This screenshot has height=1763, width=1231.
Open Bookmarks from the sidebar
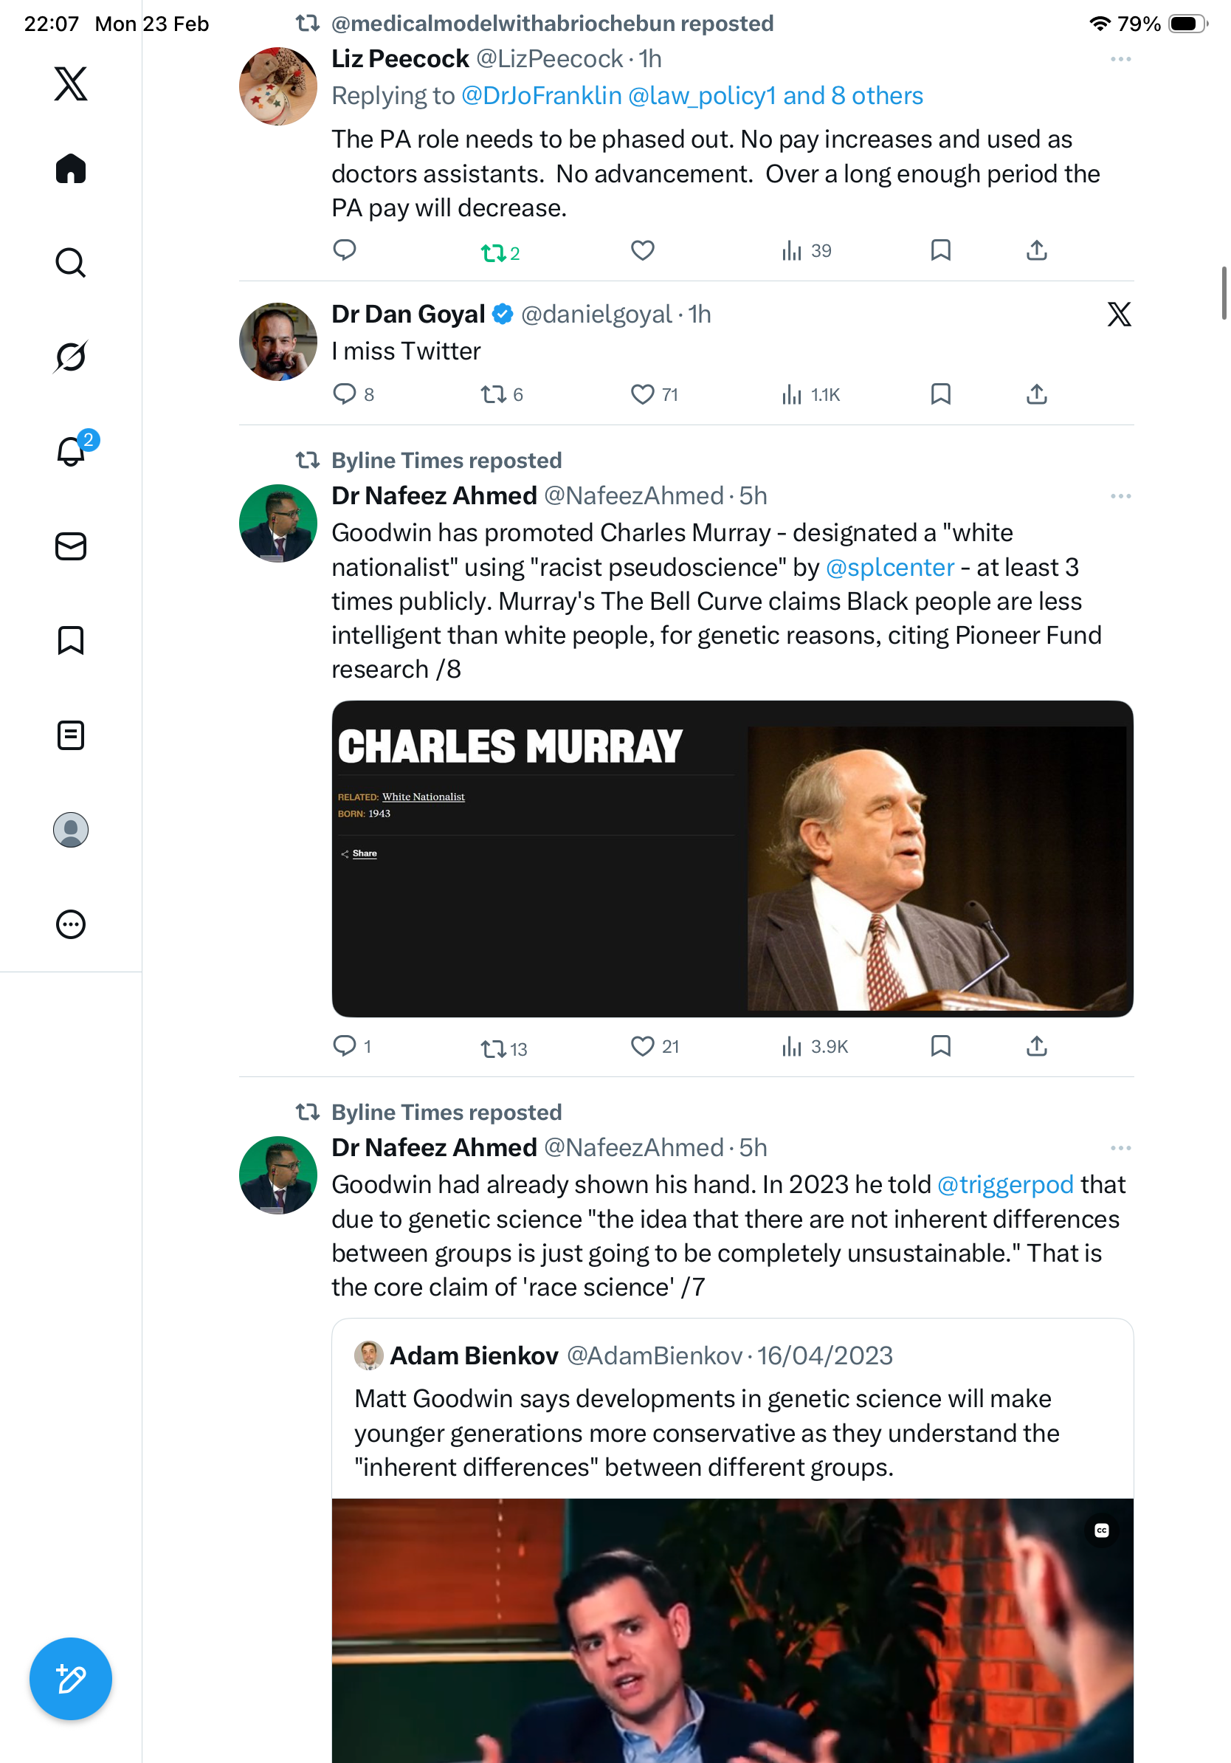point(71,640)
